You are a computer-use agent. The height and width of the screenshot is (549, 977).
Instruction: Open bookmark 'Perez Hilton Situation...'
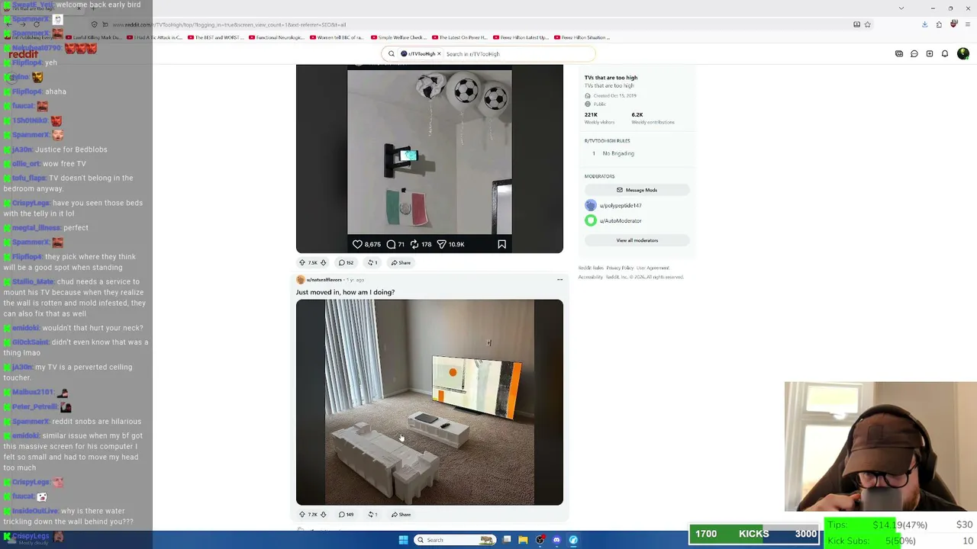tap(582, 37)
